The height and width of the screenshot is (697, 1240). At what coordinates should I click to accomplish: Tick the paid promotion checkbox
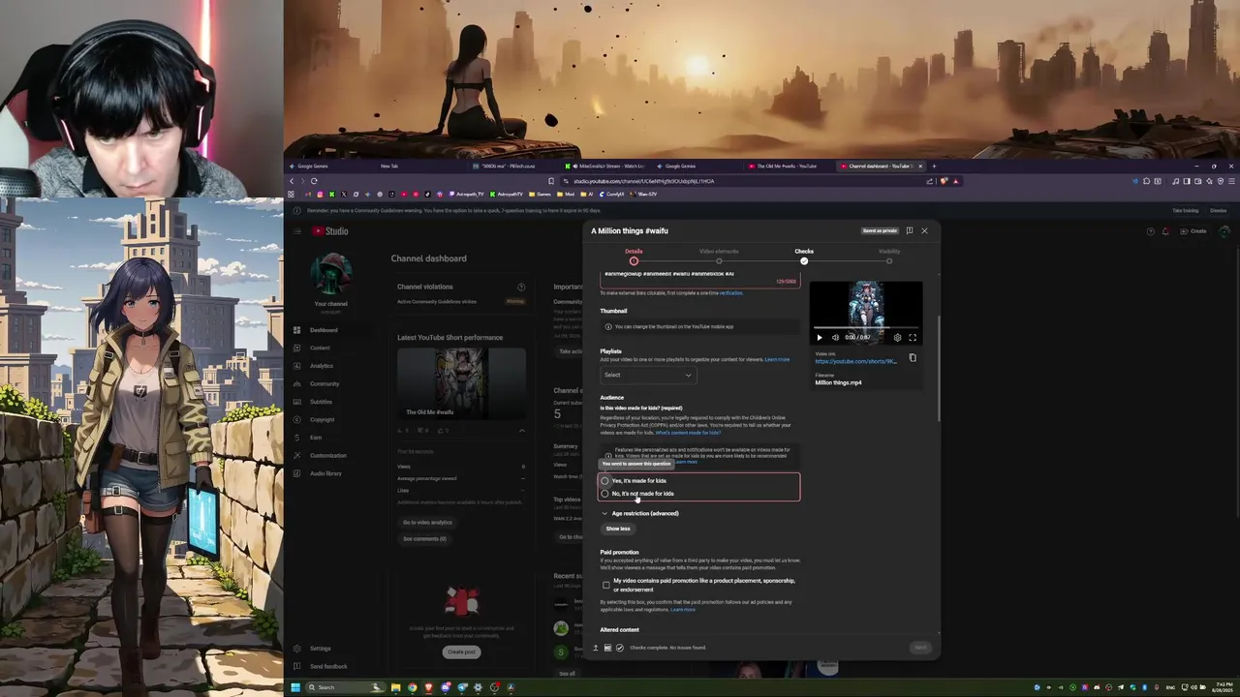click(x=606, y=585)
